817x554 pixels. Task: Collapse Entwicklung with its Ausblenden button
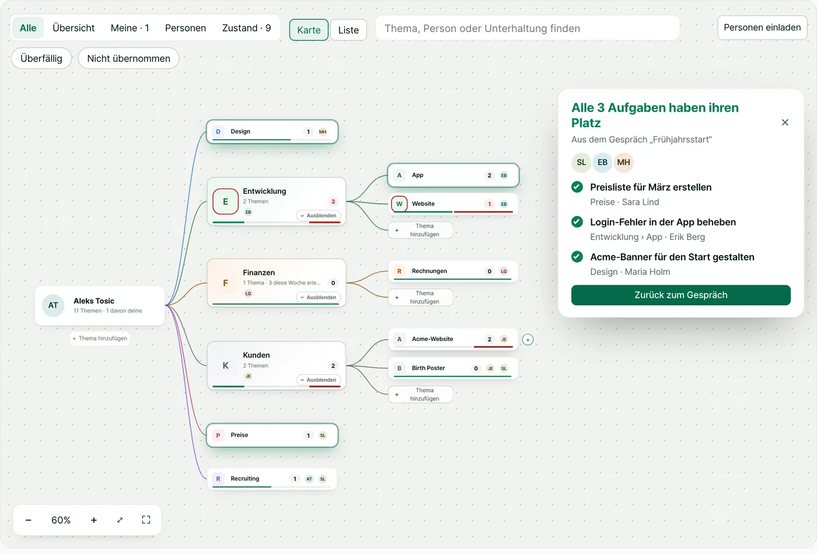click(318, 215)
